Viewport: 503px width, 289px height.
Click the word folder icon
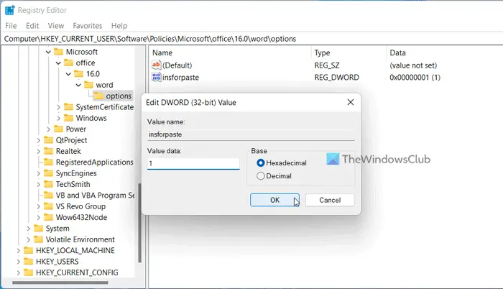tap(88, 85)
